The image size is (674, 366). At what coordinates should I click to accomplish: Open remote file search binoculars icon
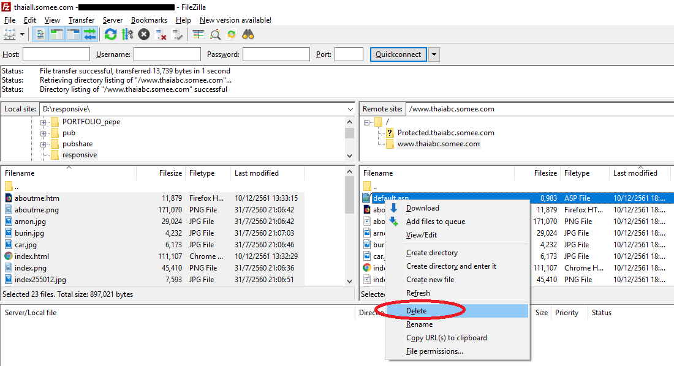point(248,34)
